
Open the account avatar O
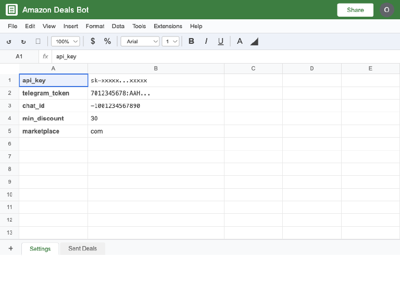coord(387,10)
